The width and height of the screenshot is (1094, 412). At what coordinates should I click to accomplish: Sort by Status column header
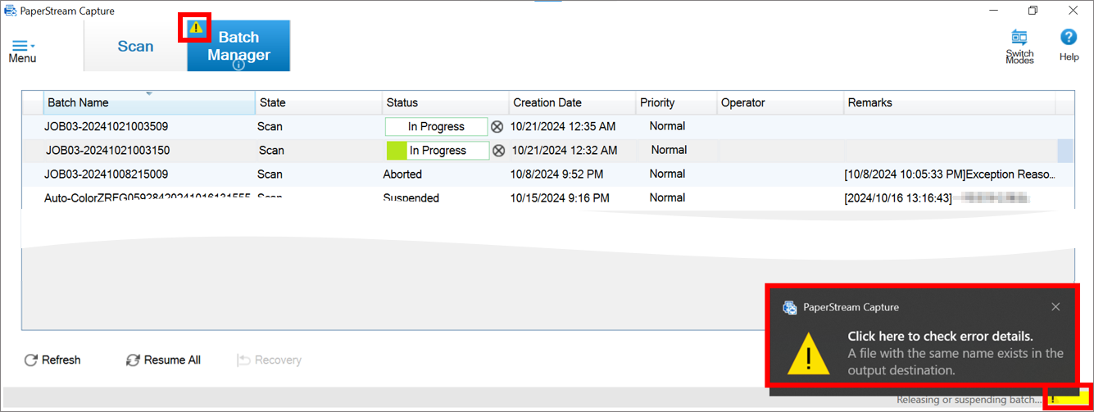[x=445, y=102]
